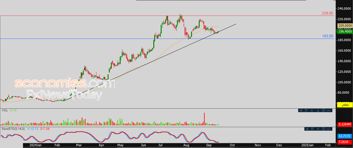Close the VOL indicator panel
This screenshot has height=148, width=353.
coord(301,110)
